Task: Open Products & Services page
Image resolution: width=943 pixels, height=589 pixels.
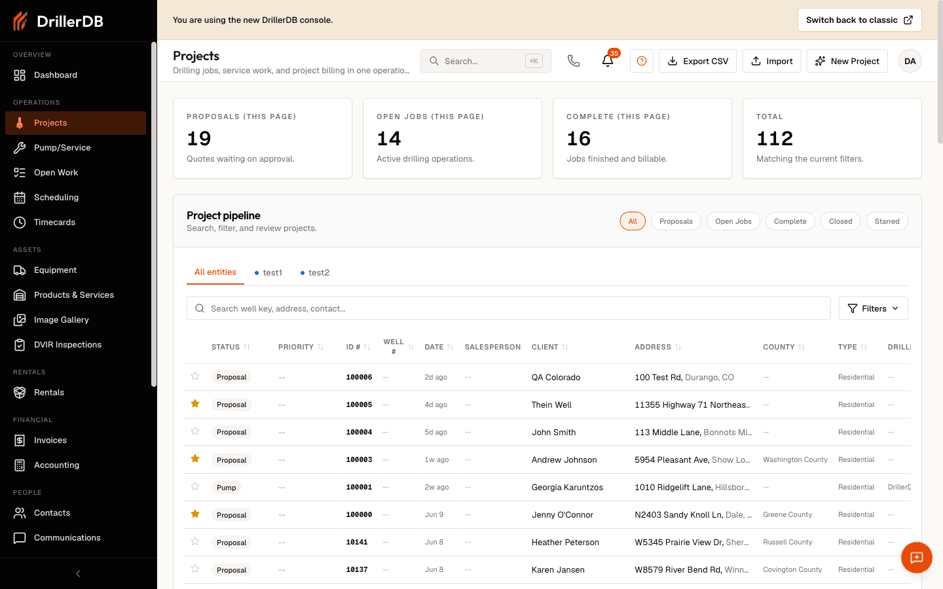Action: pos(75,295)
